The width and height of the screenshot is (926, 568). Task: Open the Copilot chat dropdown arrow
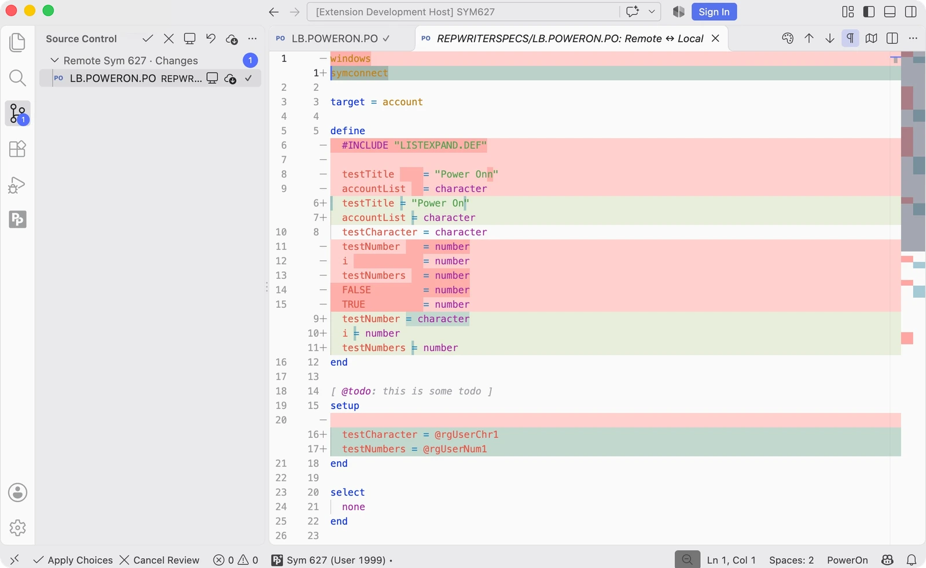[652, 12]
